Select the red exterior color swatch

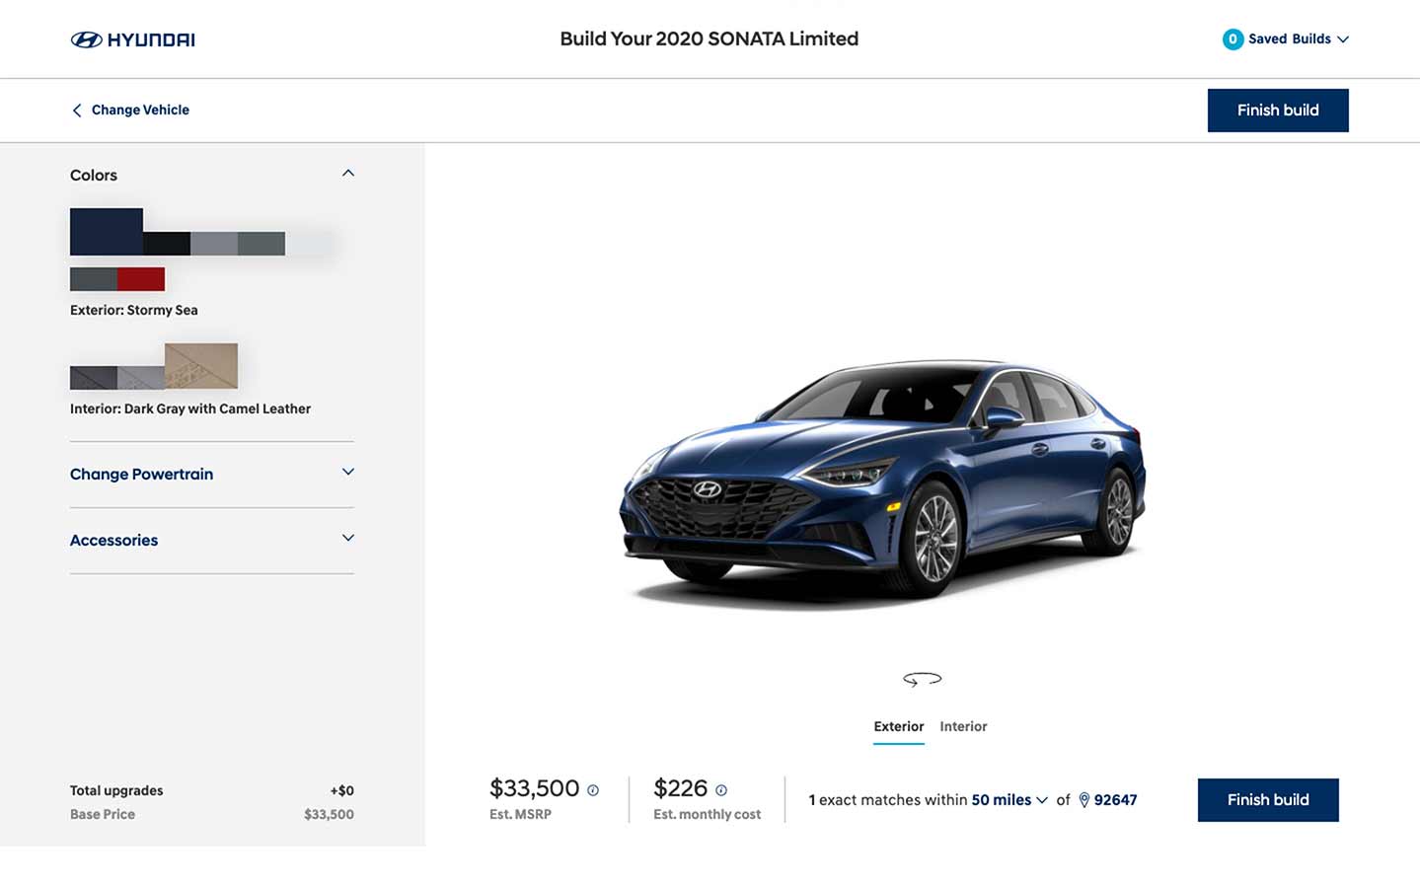point(141,279)
